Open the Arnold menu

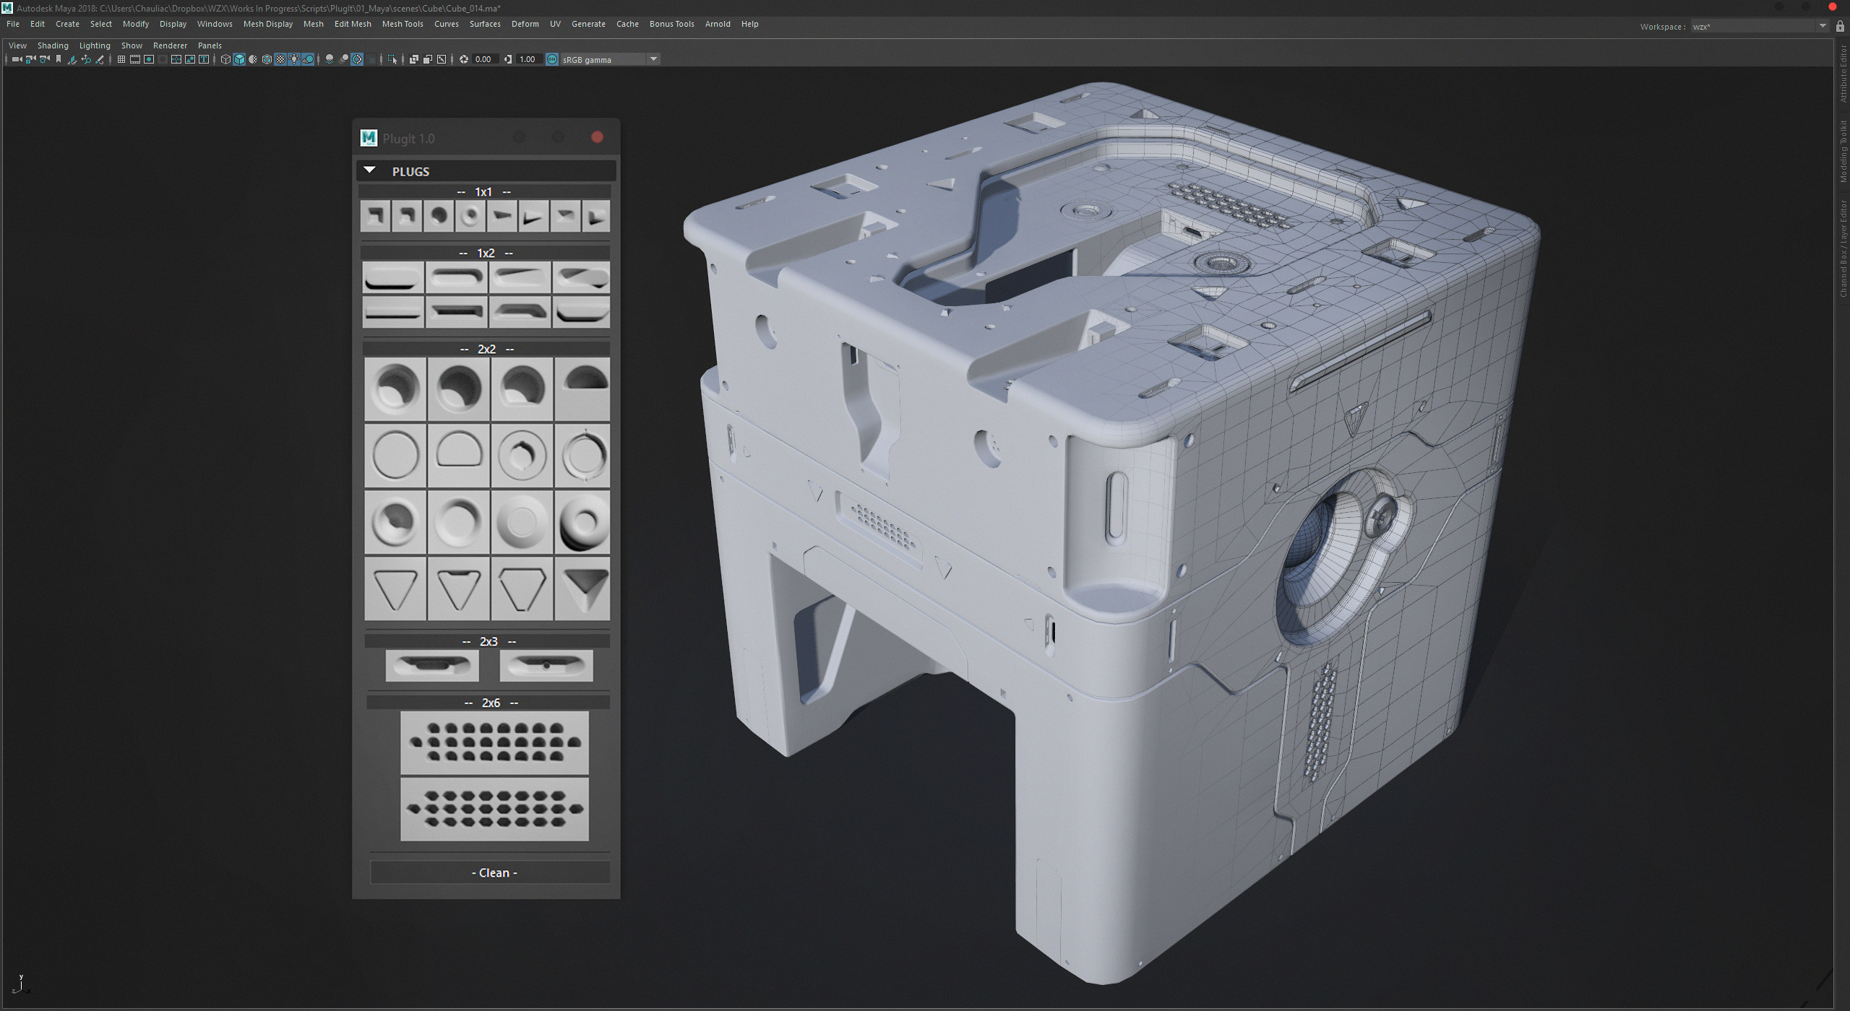tap(718, 24)
